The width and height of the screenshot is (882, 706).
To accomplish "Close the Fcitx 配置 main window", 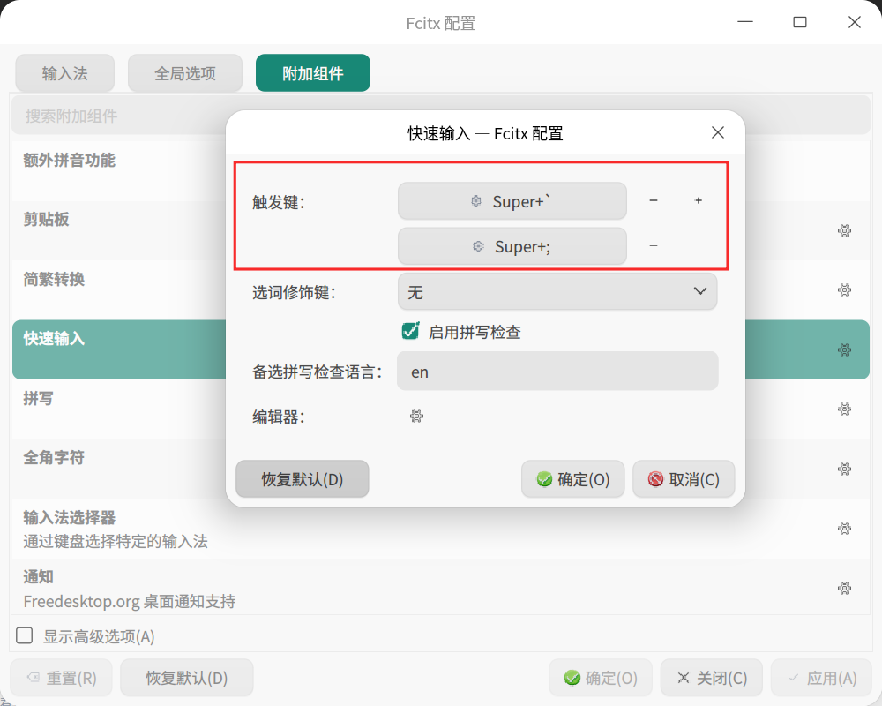I will 854,22.
